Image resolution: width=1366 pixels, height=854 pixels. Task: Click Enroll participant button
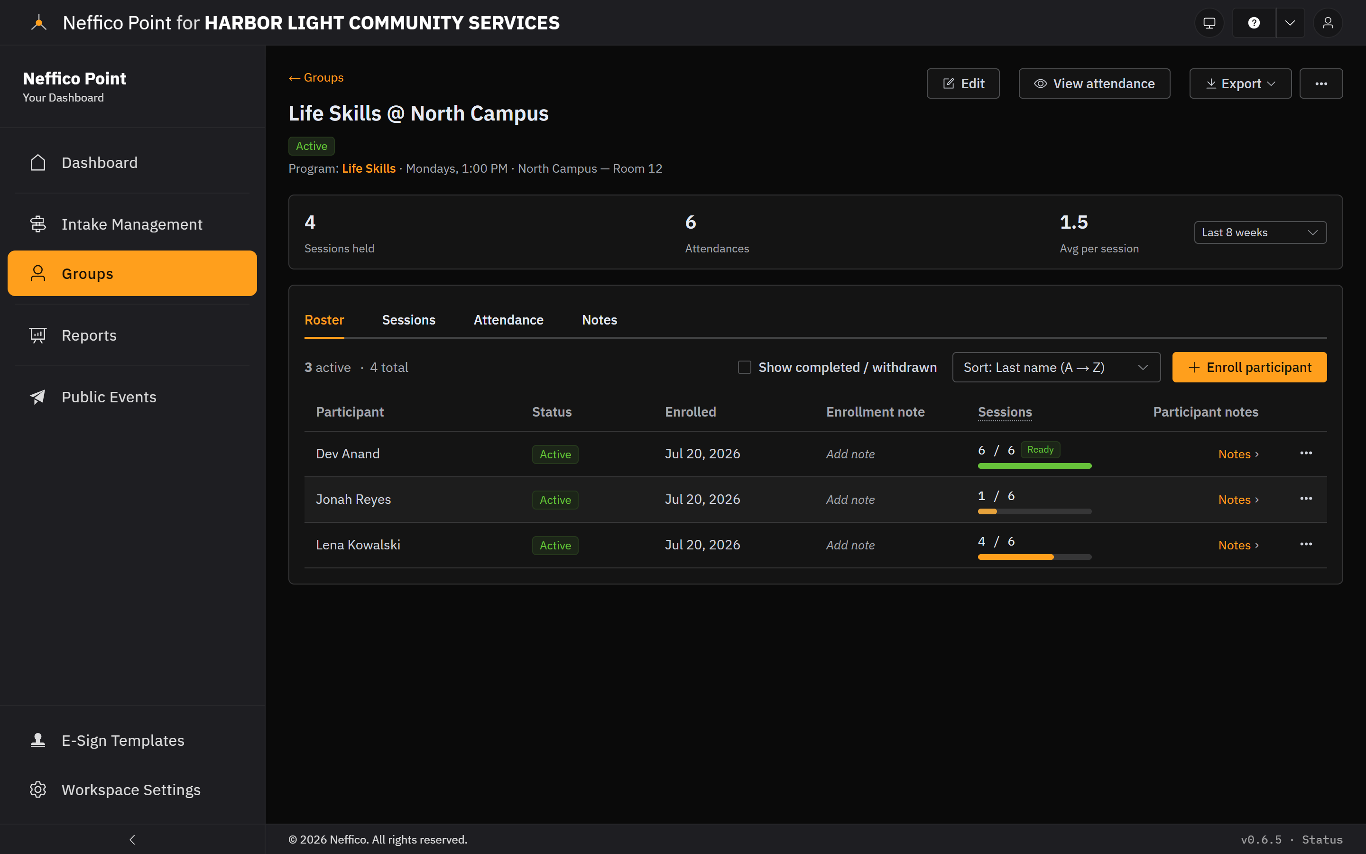pos(1249,367)
